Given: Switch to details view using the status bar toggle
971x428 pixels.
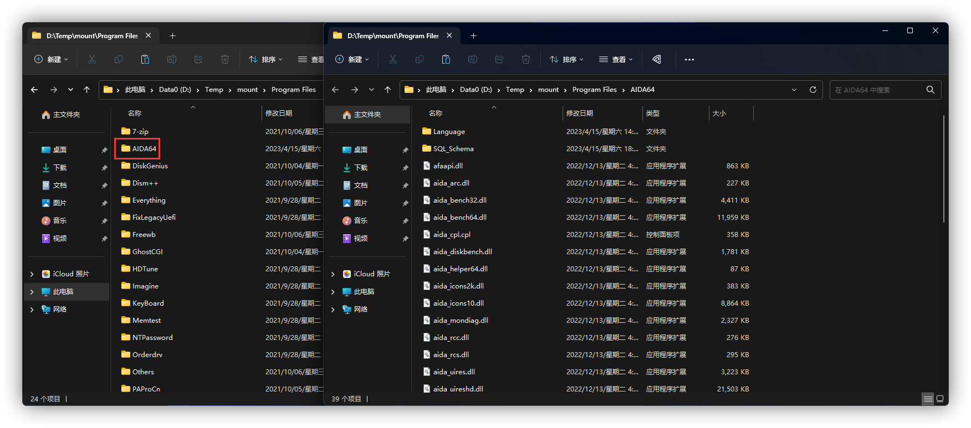Looking at the screenshot, I should (x=928, y=399).
